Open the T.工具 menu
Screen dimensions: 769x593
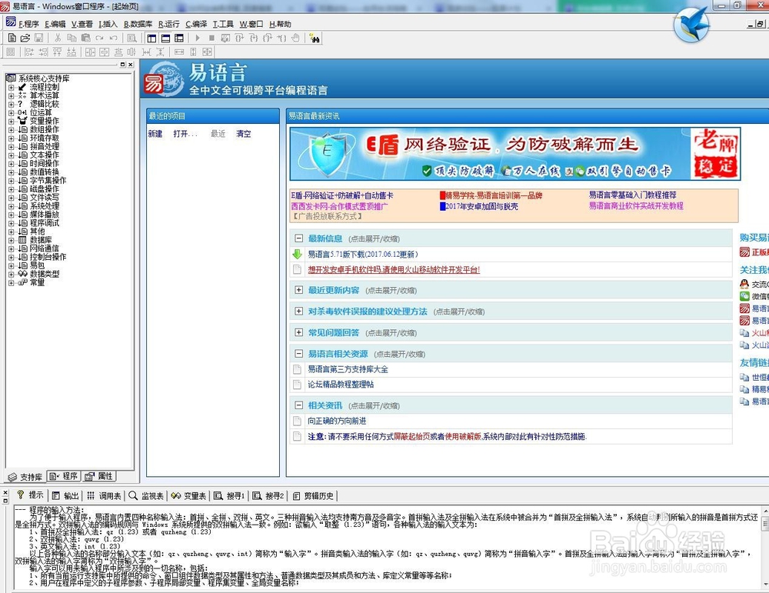(223, 24)
